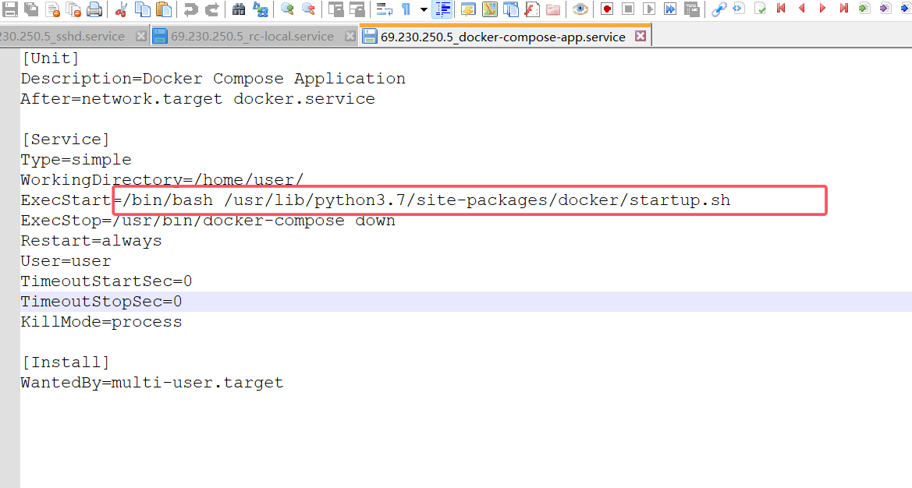This screenshot has width=912, height=488.
Task: Place cursor on the [Unit] line
Action: (50, 58)
